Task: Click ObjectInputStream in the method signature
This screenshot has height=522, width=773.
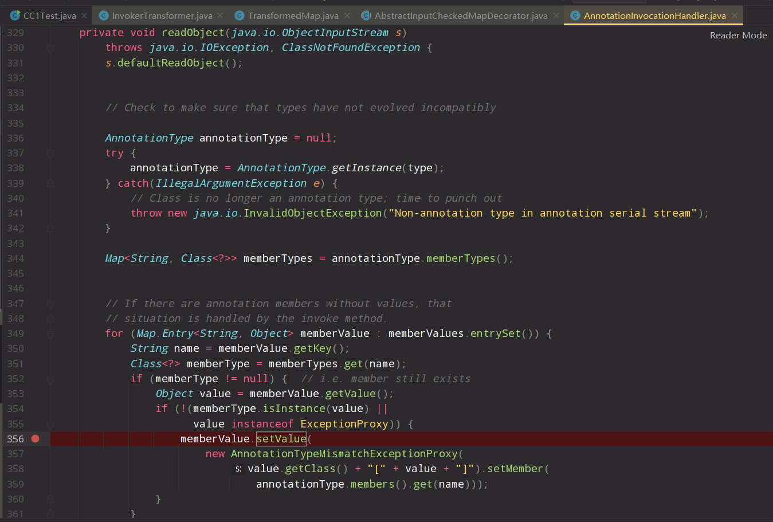Action: tap(335, 33)
